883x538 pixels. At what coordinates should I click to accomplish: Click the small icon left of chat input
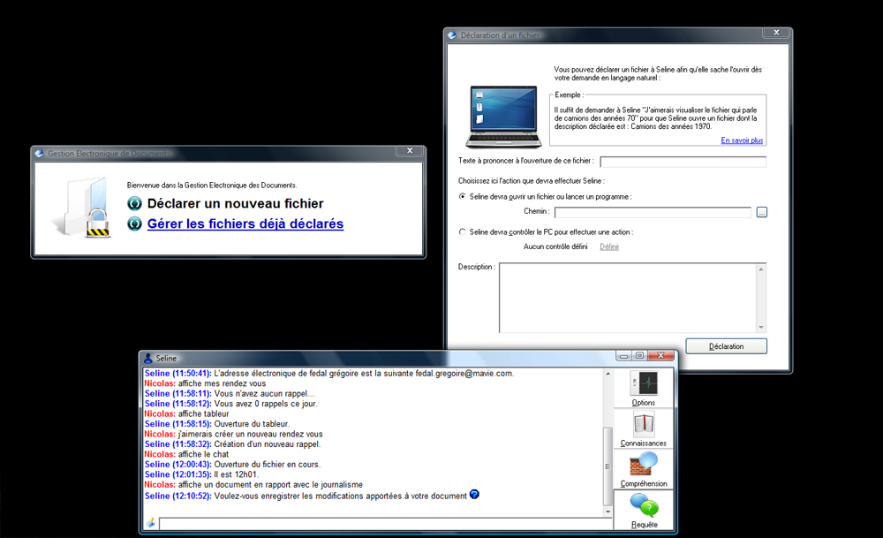click(151, 524)
